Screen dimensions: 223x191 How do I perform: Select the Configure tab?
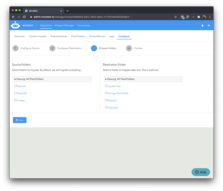click(124, 36)
